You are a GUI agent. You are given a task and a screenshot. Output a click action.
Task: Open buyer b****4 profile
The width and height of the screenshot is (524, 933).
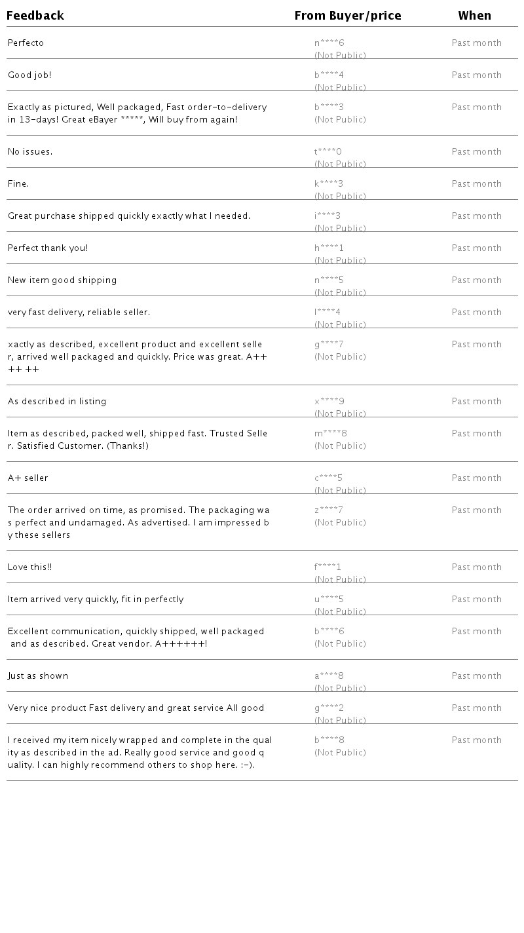329,75
